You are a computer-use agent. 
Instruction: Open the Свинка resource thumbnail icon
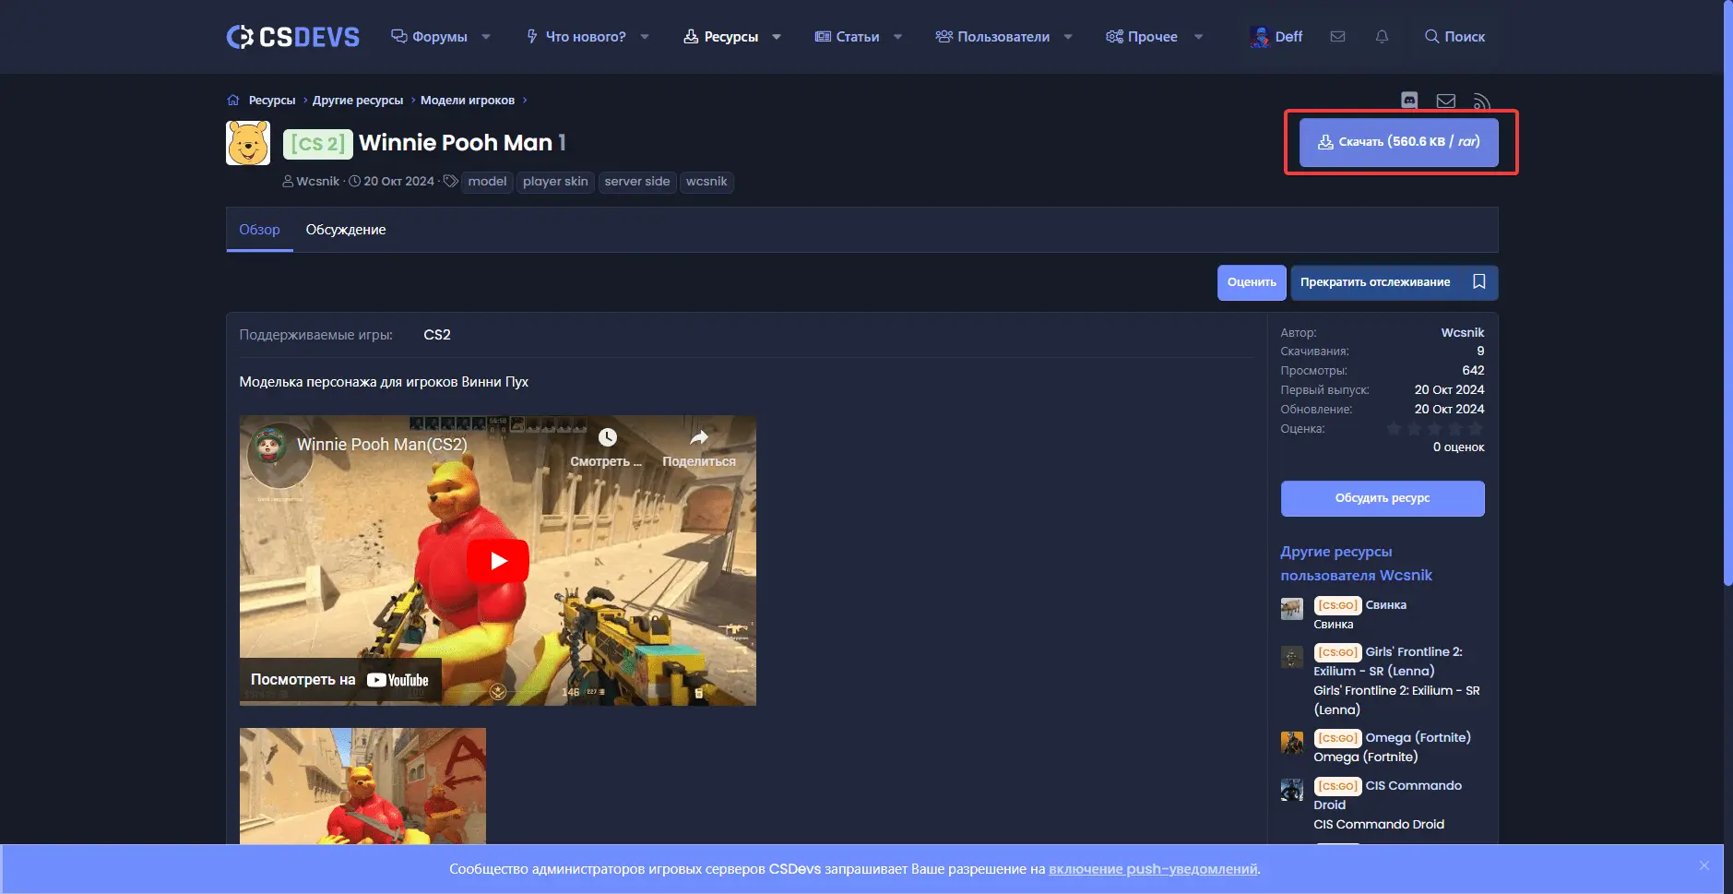coord(1292,608)
